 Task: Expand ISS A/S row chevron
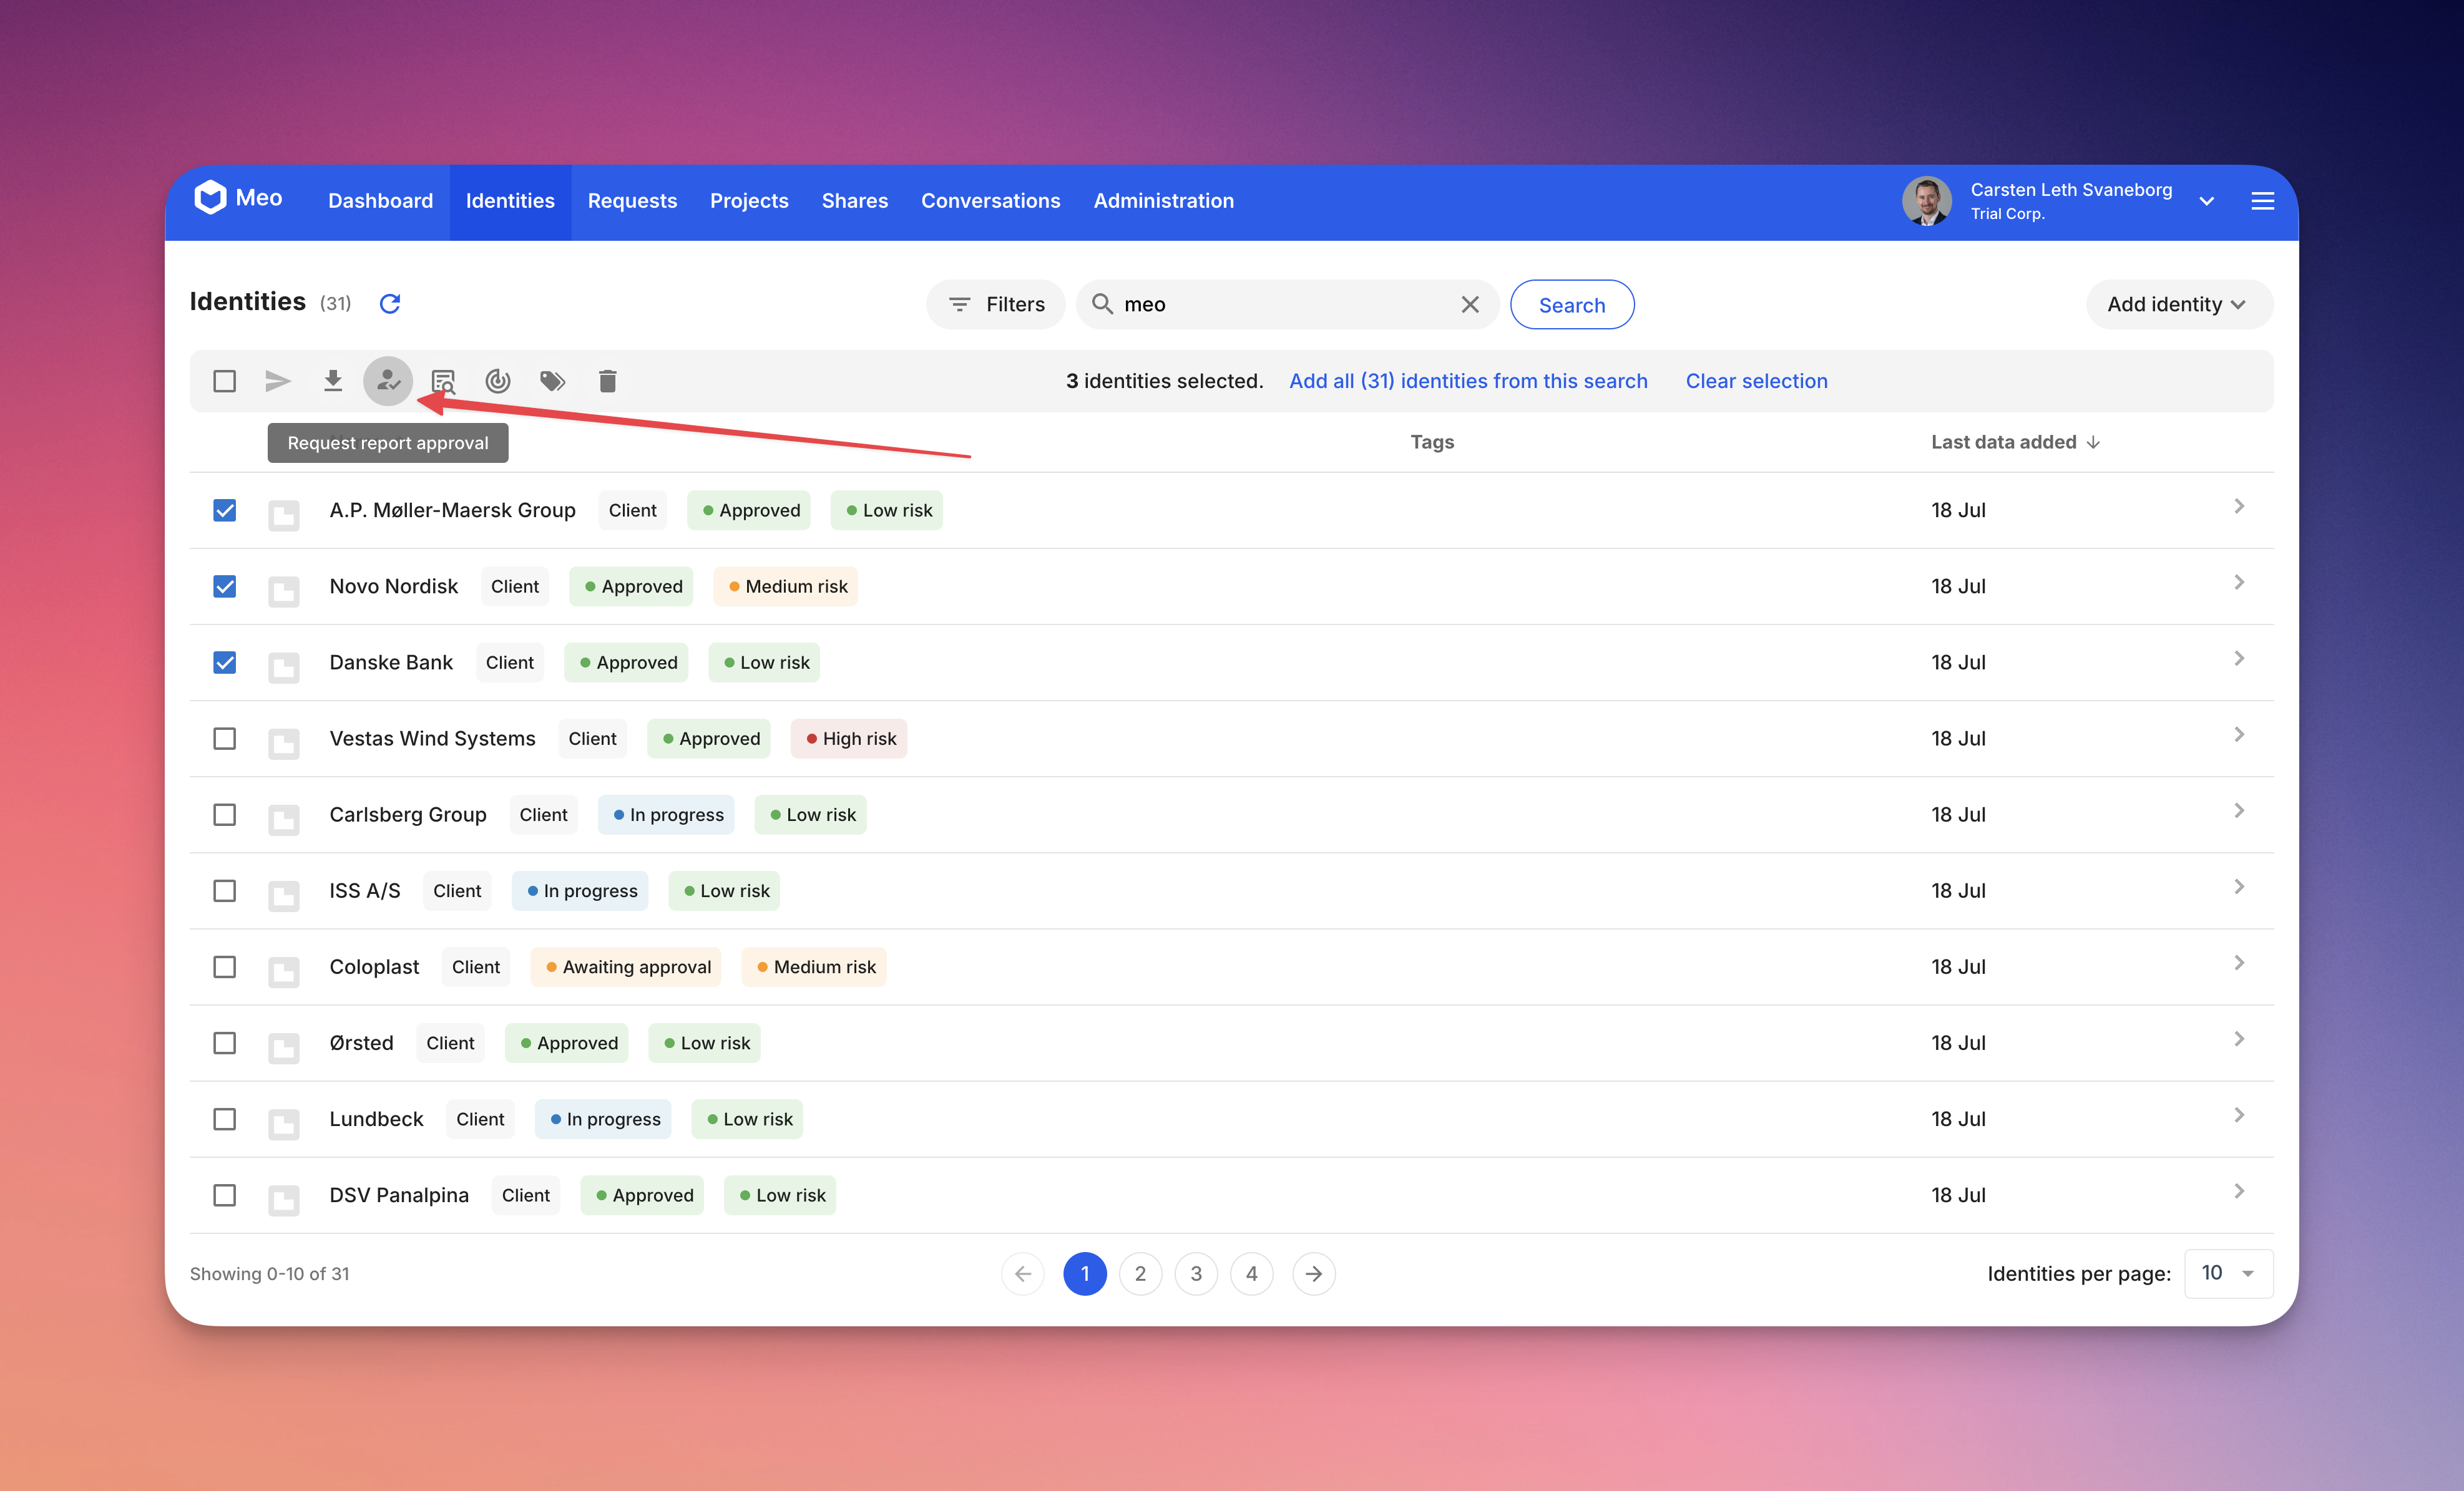tap(2239, 886)
